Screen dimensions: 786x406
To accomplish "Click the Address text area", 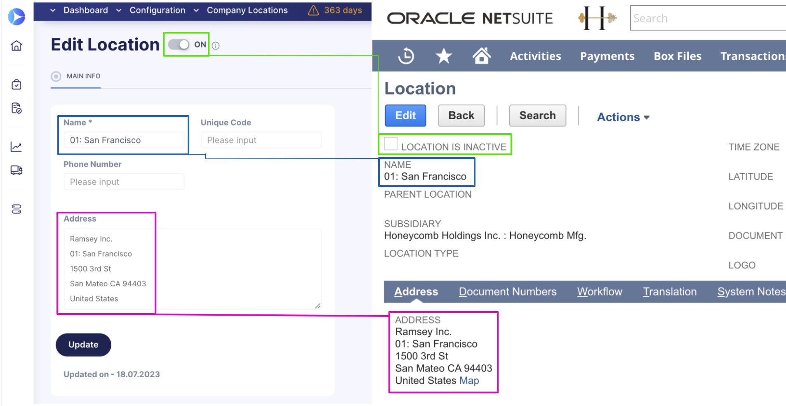I will tap(193, 269).
